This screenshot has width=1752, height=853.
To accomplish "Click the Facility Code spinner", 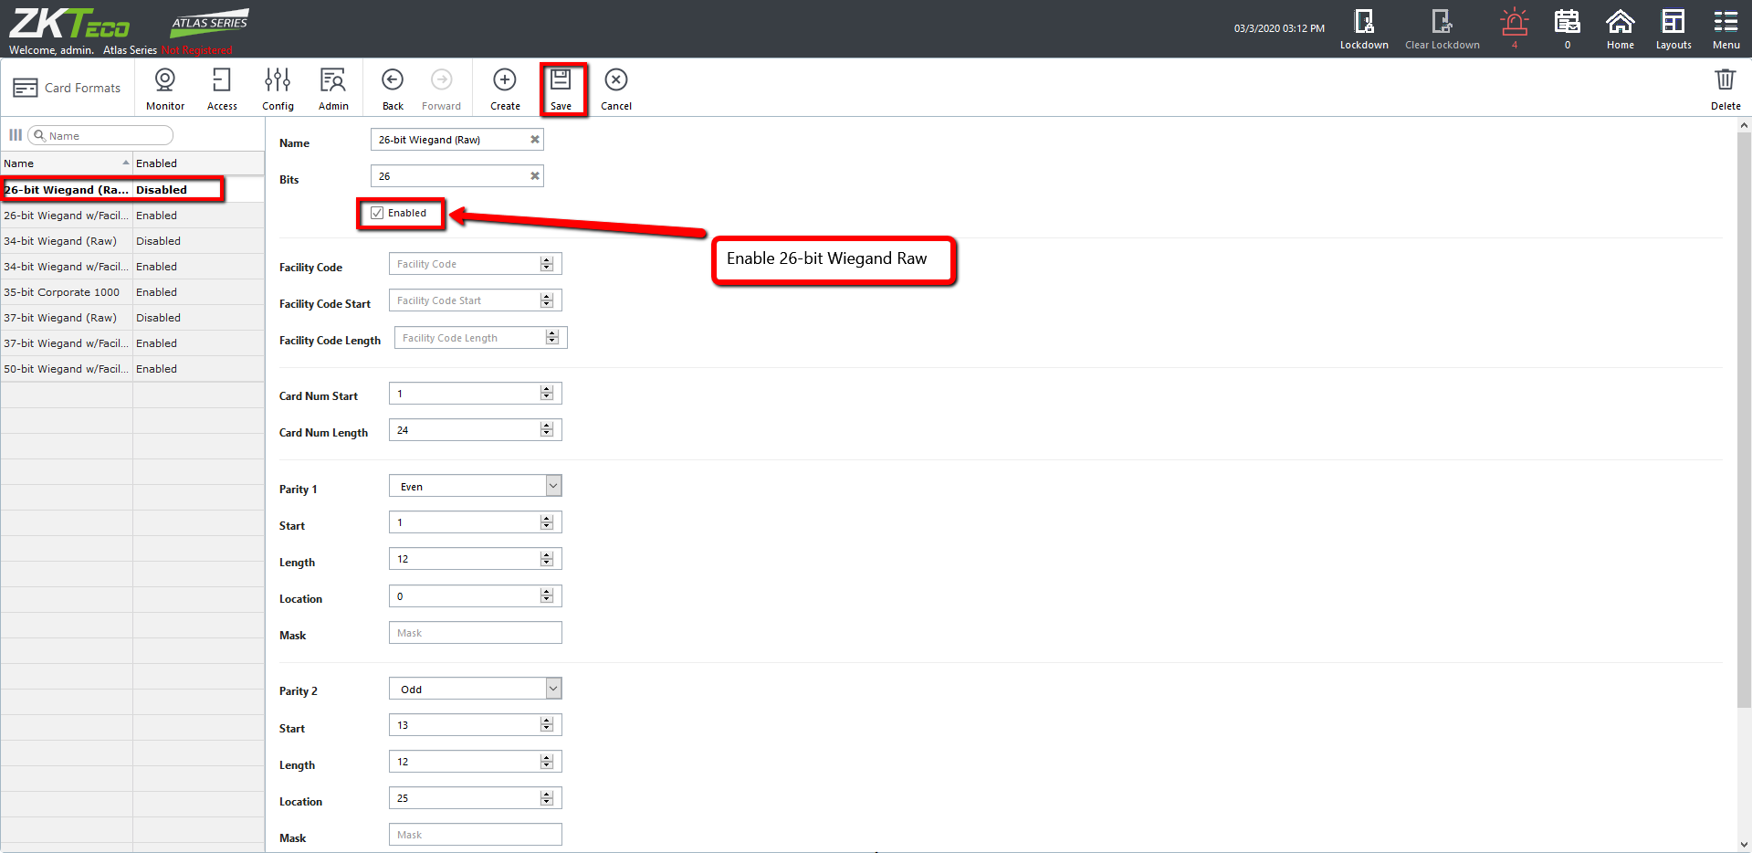I will 547,264.
